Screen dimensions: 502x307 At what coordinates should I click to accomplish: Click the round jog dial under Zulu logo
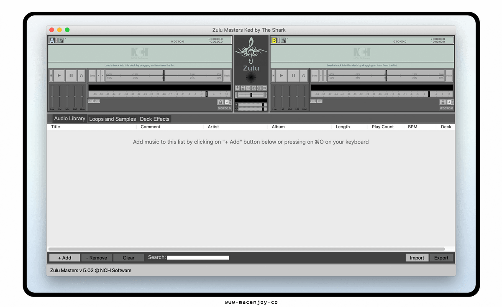coord(251,77)
